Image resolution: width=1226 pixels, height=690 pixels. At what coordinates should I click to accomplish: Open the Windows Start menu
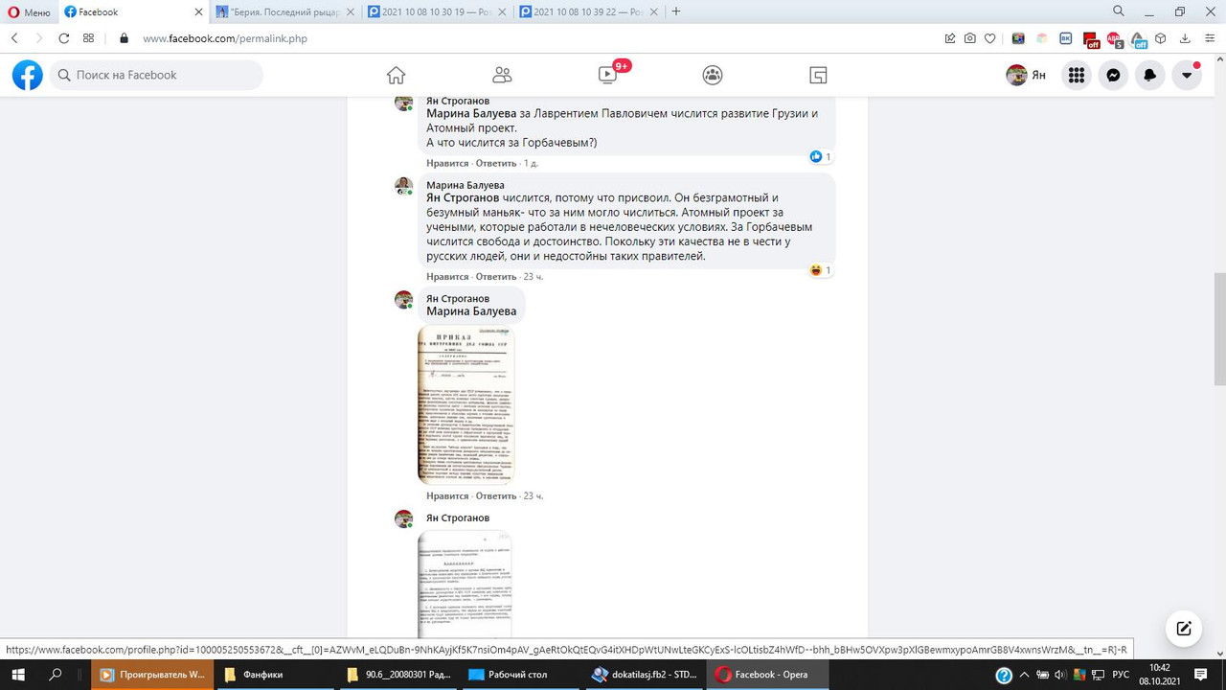[18, 675]
